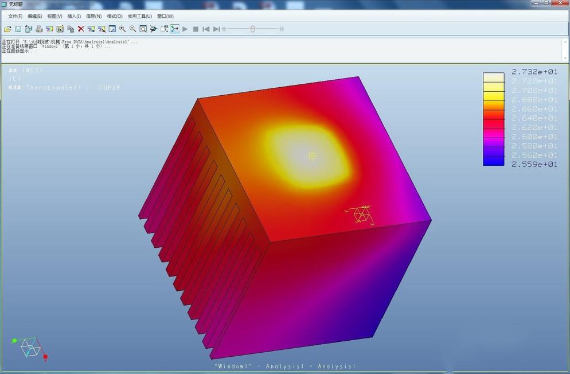Open the 窗口(W) menu

coord(165,17)
